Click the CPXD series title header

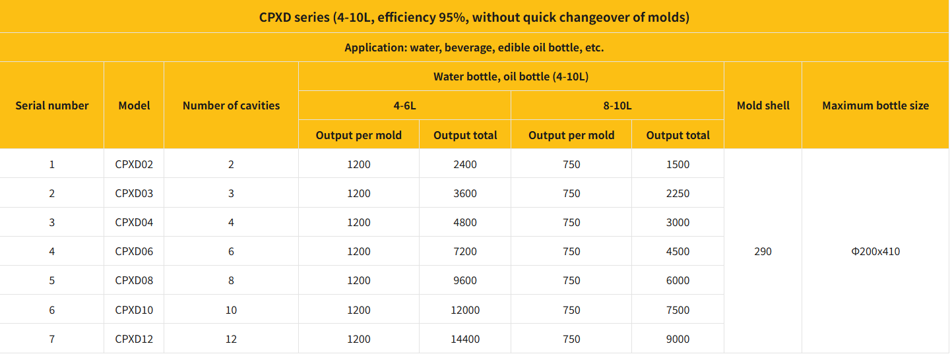pyautogui.click(x=474, y=17)
